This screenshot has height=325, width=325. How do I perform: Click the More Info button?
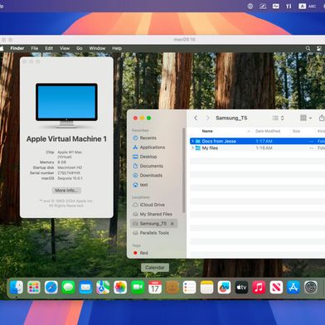[66, 191]
